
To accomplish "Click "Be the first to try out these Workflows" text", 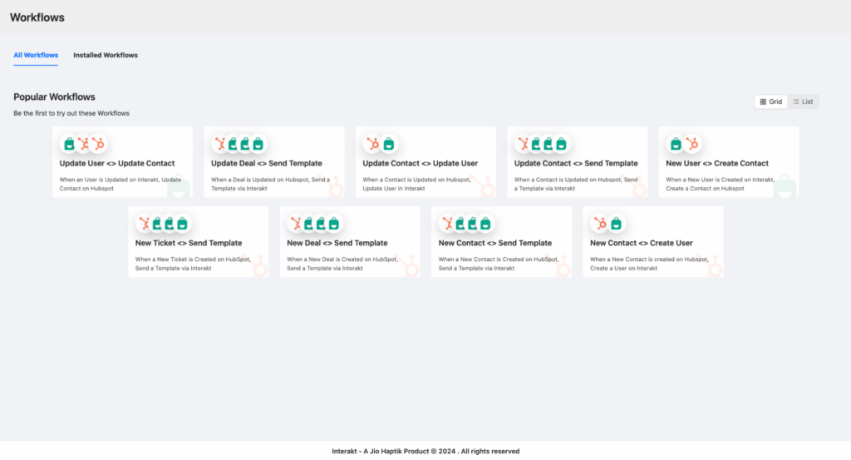I will 71,113.
